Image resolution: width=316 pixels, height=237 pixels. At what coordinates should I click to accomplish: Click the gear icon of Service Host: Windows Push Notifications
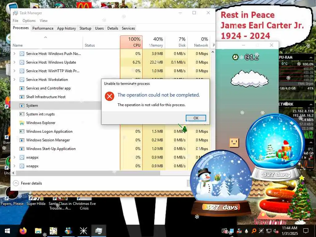click(x=22, y=54)
